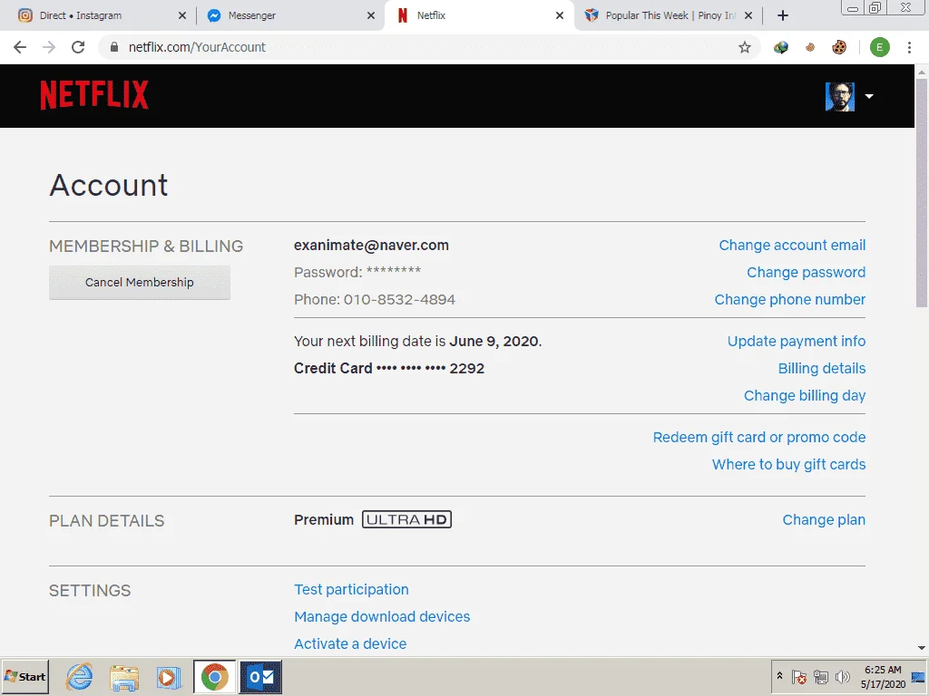This screenshot has width=929, height=696.
Task: Open Activate a device link
Action: [x=350, y=644]
